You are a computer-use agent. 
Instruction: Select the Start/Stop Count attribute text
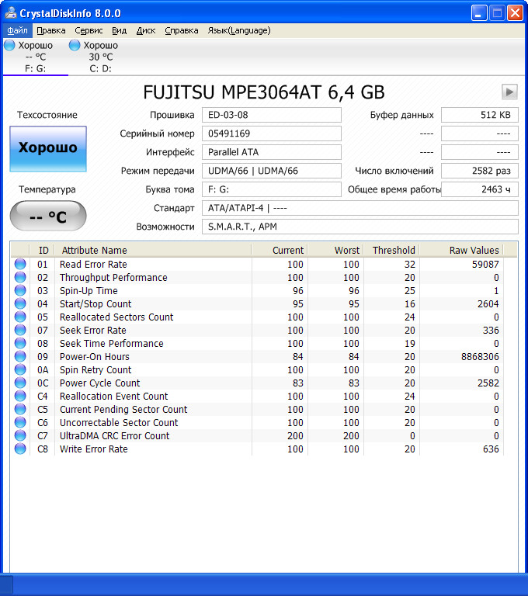[96, 303]
